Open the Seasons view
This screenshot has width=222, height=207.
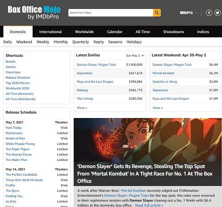115,42
